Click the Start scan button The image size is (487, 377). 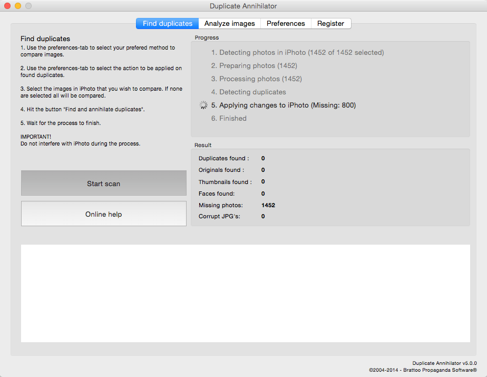[104, 183]
